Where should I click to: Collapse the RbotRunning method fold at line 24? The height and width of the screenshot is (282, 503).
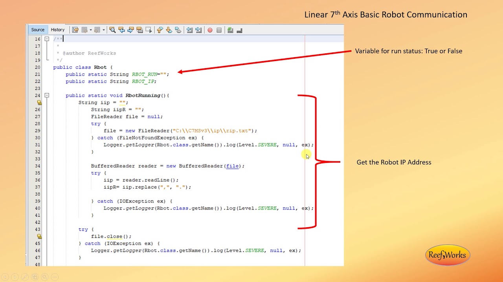point(47,95)
